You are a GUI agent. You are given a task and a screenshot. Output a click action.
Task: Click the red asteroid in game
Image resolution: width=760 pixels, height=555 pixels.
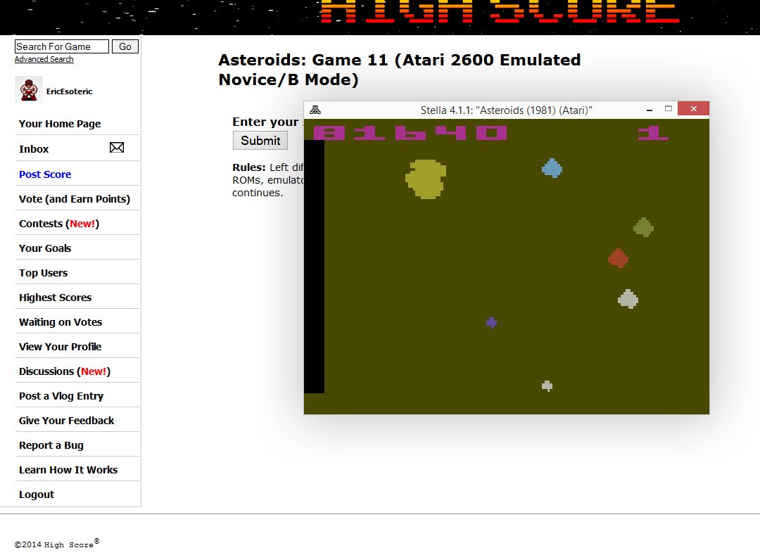(618, 258)
